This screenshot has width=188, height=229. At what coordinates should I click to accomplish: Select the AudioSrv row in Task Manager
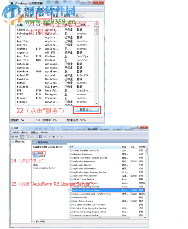pyautogui.click(x=55, y=60)
